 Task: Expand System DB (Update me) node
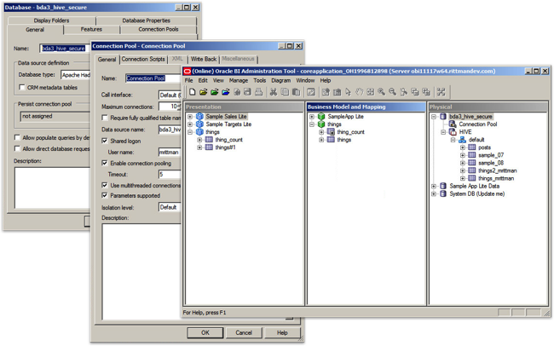[x=434, y=193]
